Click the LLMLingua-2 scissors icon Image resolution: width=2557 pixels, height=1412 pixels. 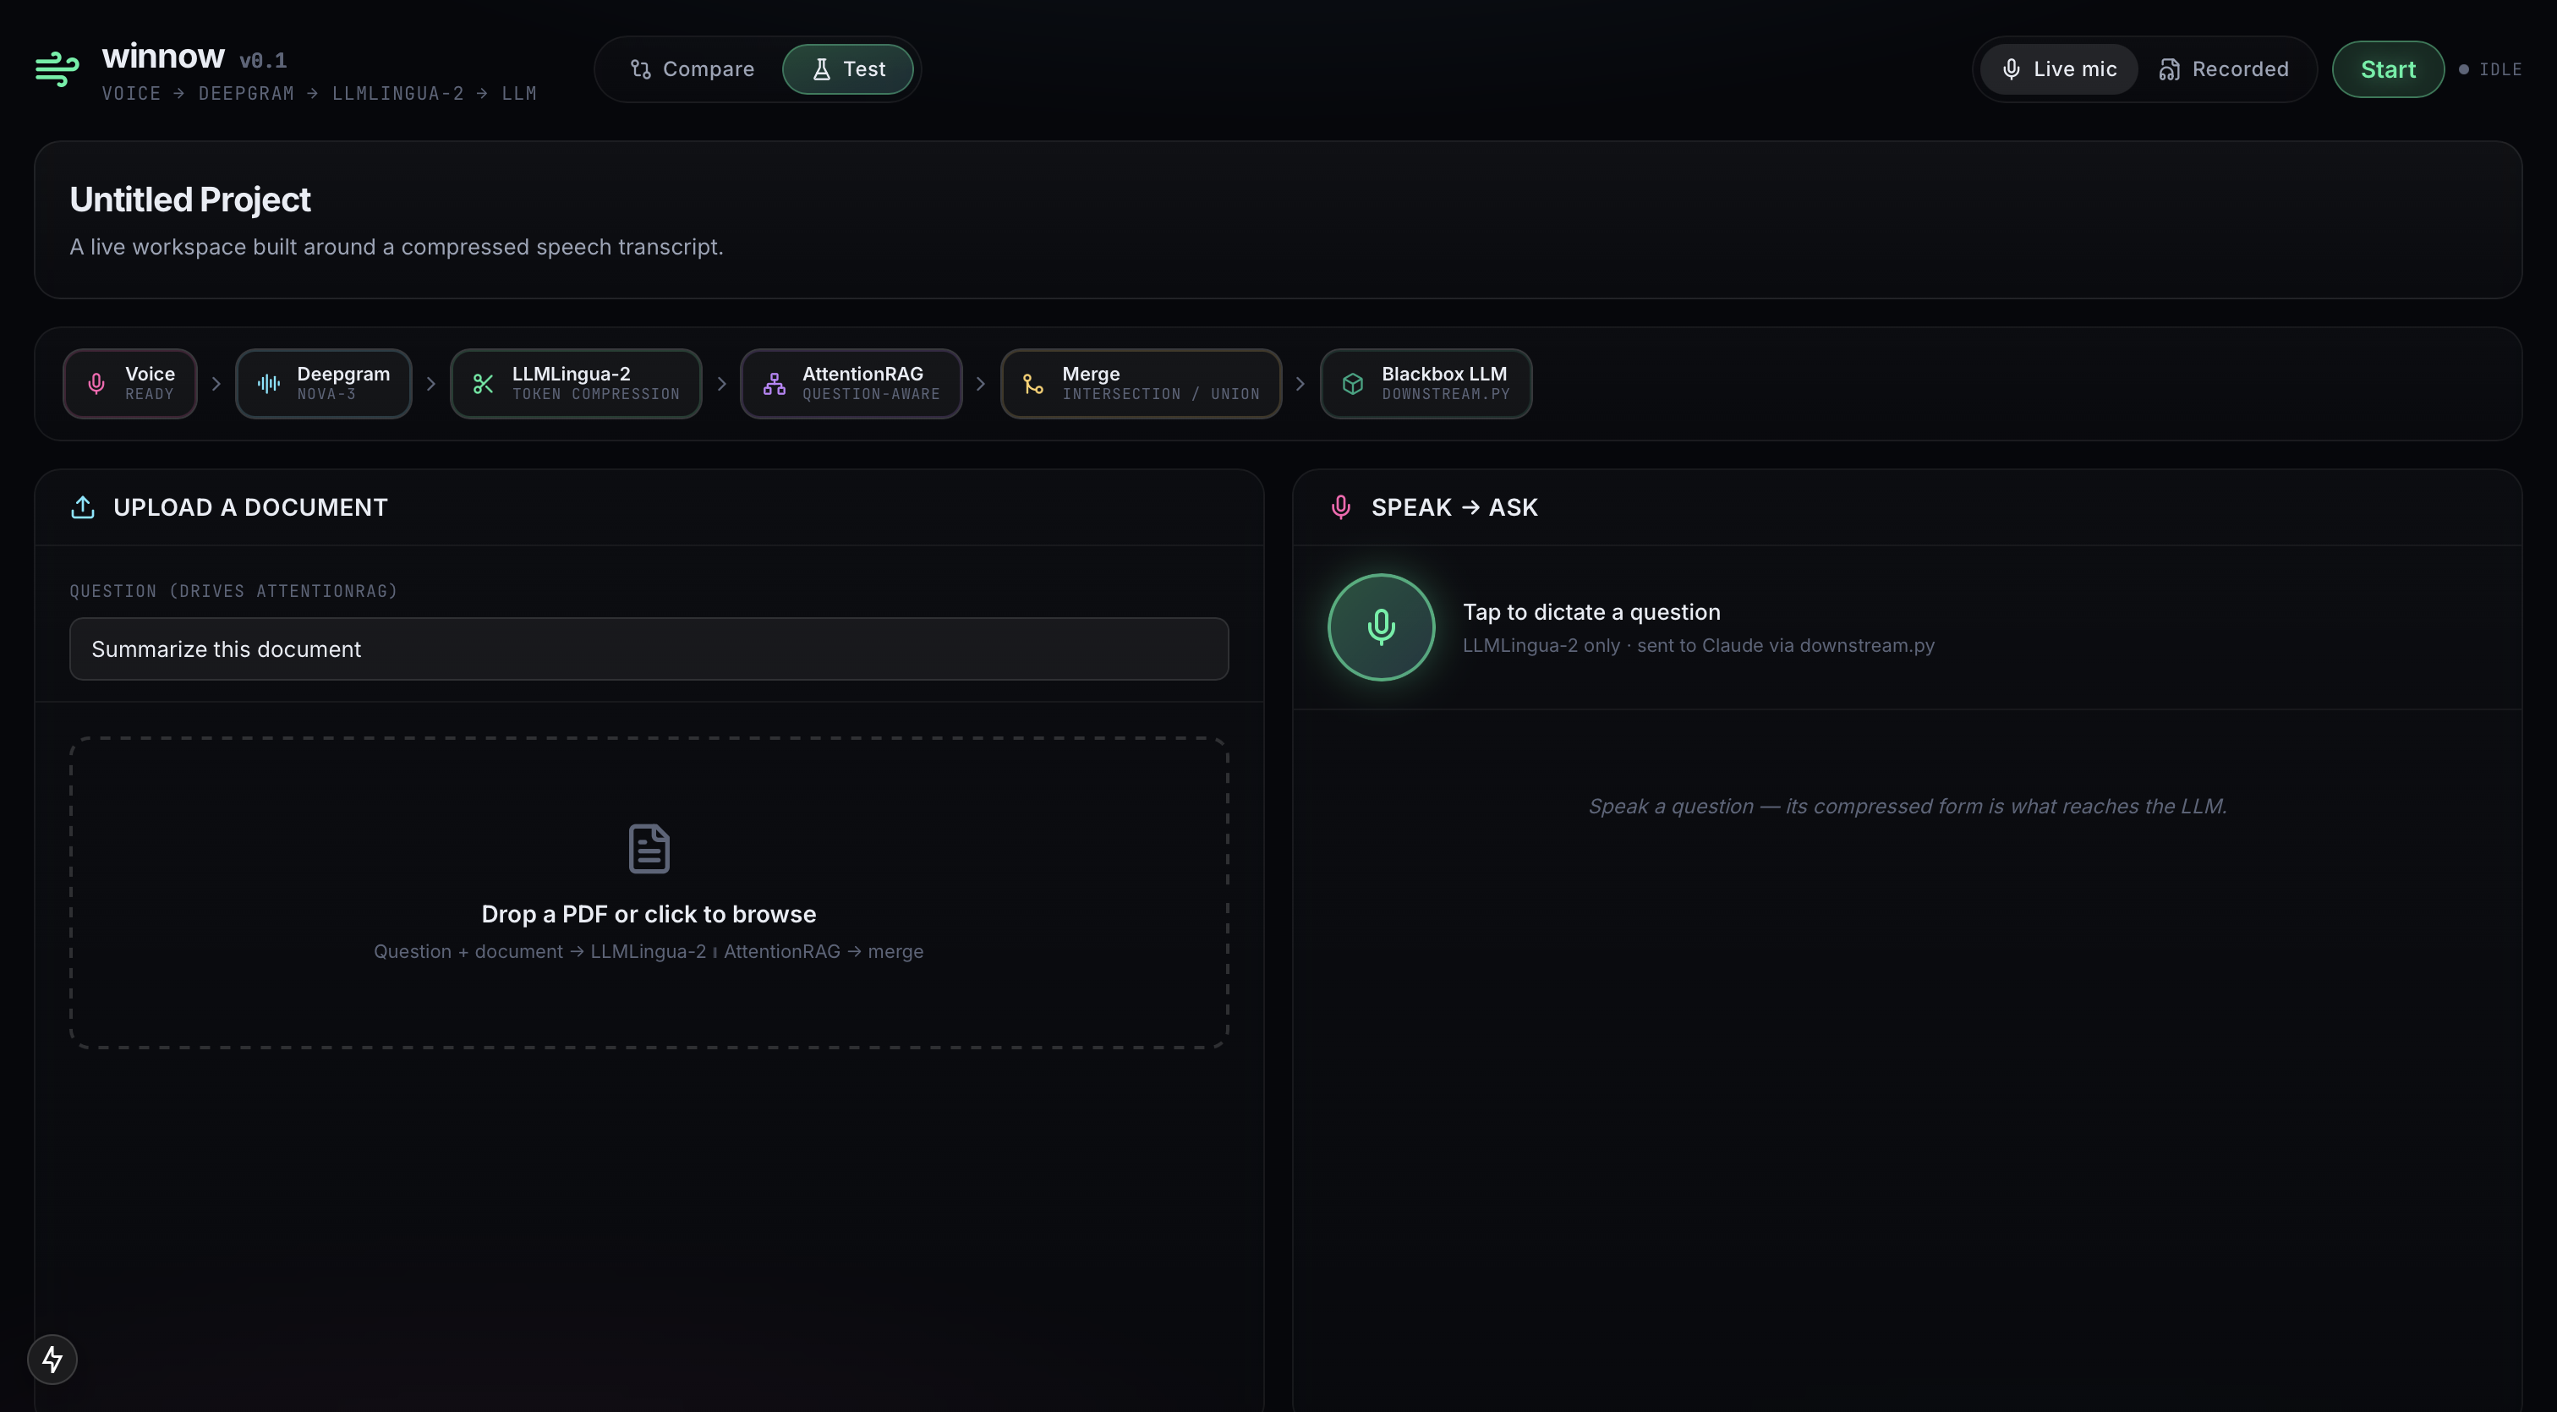pos(484,384)
